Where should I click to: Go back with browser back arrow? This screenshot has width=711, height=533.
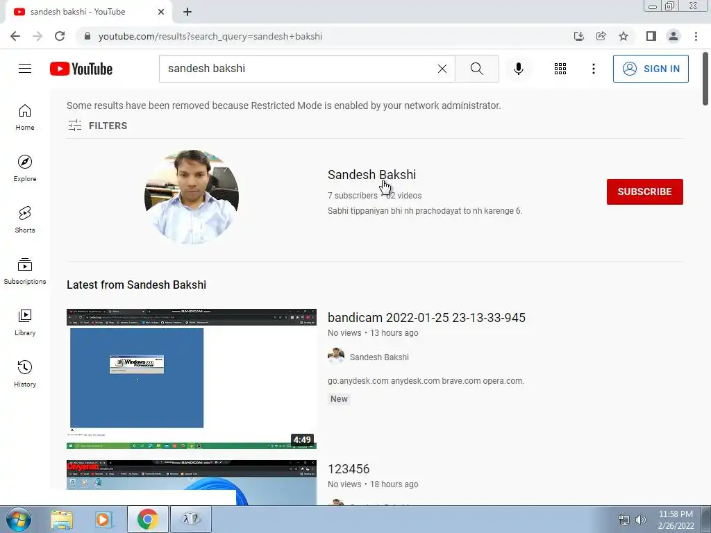click(15, 36)
